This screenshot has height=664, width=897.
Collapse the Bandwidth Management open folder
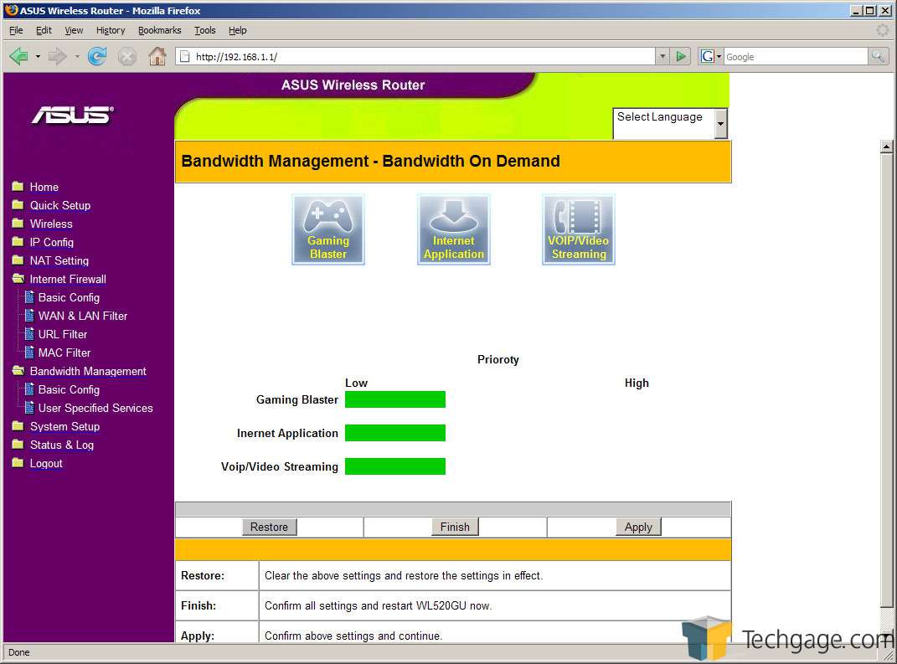pos(18,371)
